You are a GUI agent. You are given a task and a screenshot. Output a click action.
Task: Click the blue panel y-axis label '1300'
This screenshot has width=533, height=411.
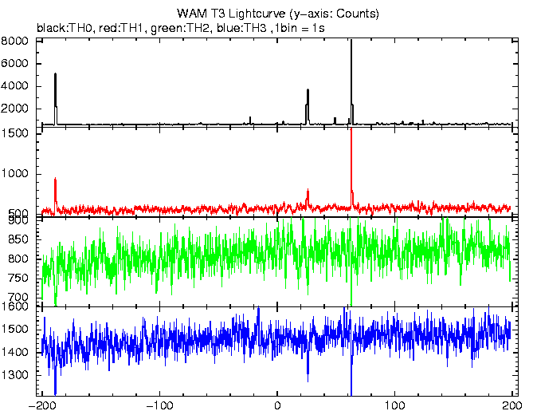(x=14, y=375)
